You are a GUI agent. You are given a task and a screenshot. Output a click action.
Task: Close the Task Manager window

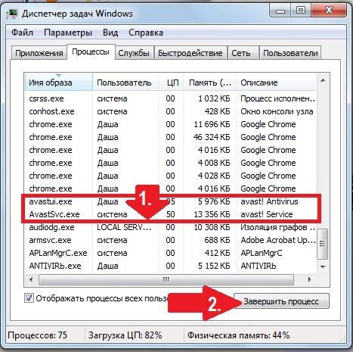tap(329, 10)
